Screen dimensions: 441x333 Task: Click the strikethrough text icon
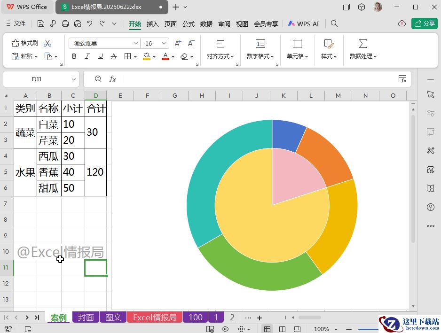[114, 56]
